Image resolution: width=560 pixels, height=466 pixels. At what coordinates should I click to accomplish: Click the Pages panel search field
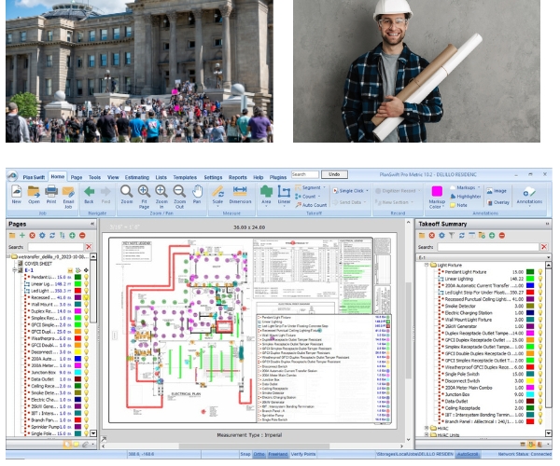click(56, 247)
